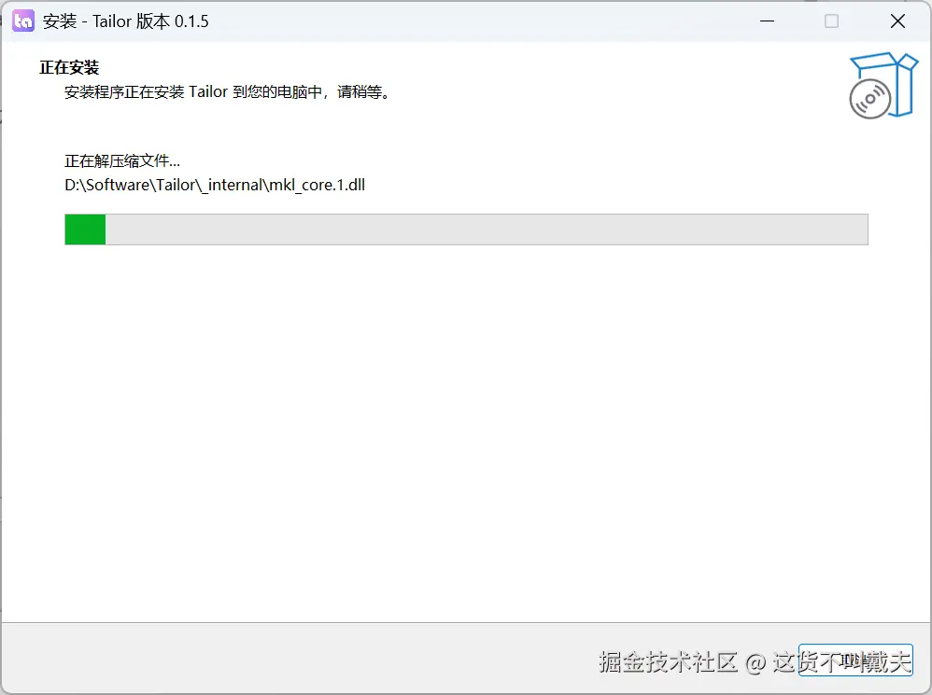Cancel the installation with the outlined button
Screen dimensions: 932x695
click(855, 660)
